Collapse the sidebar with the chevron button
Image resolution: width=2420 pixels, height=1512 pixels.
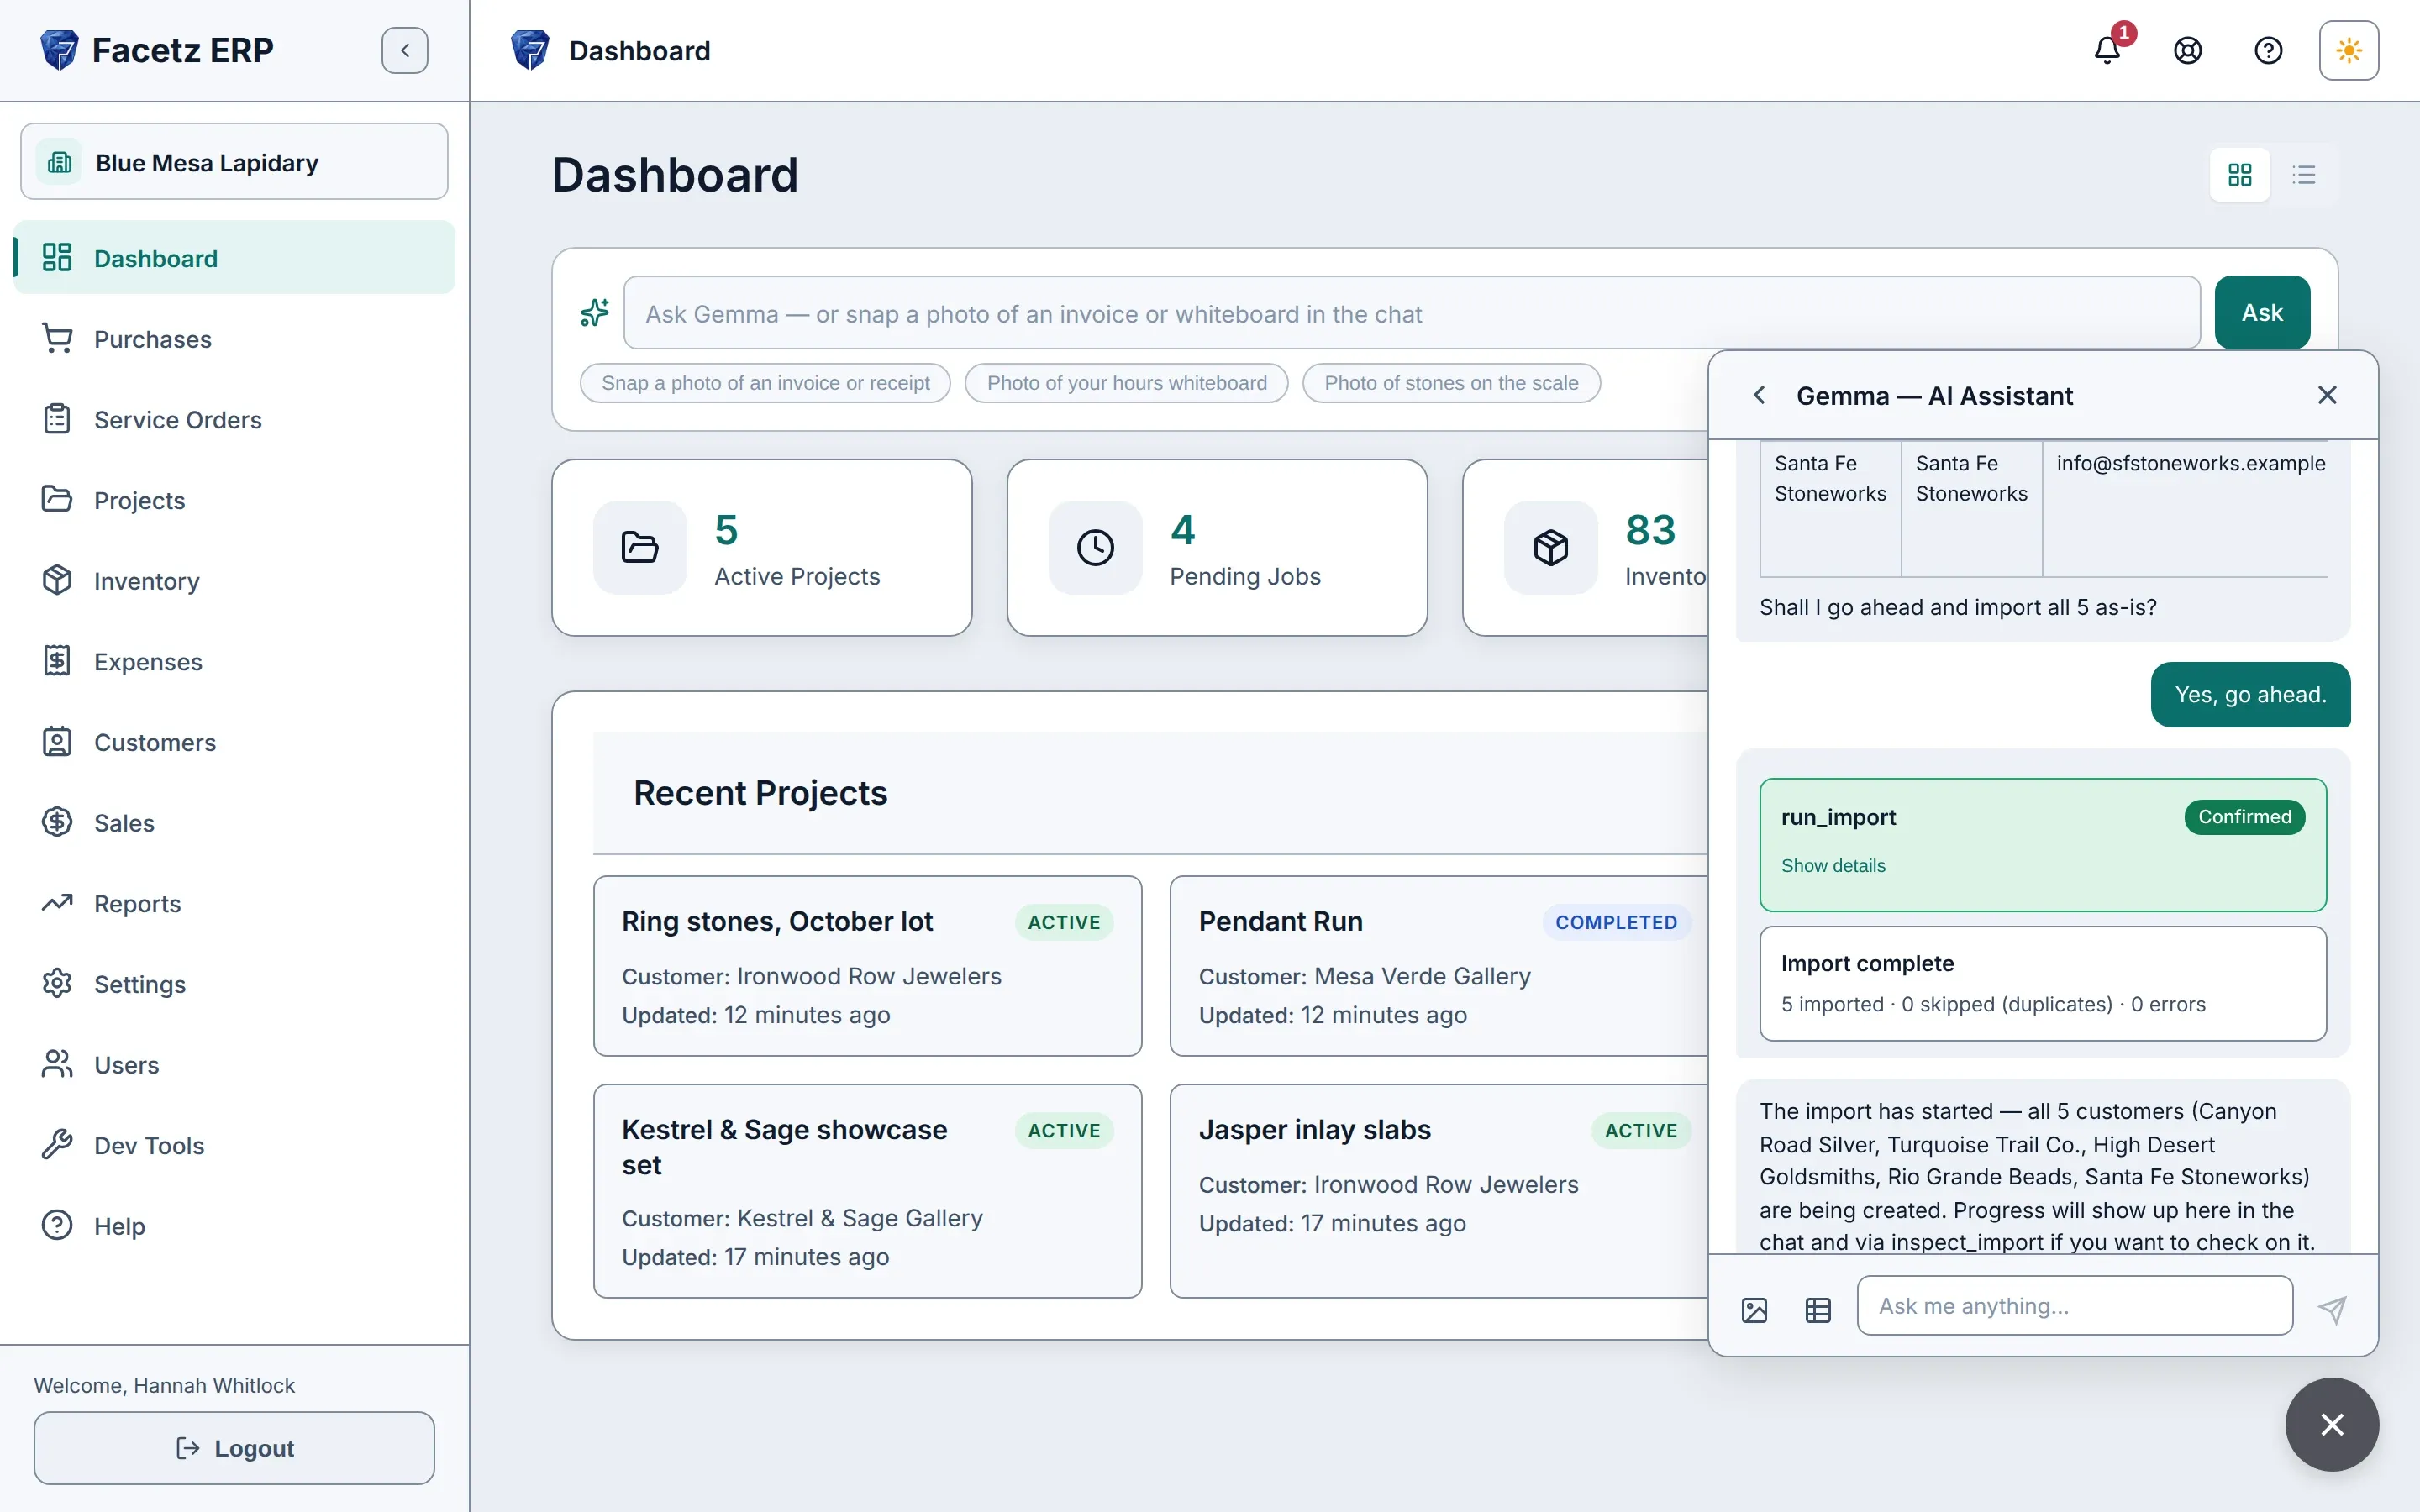(x=405, y=50)
